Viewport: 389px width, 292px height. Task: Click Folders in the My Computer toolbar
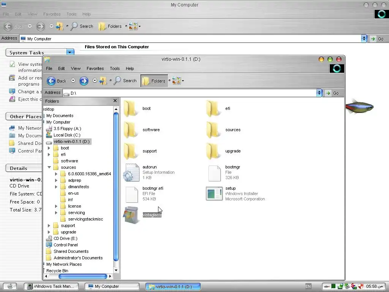pos(110,26)
